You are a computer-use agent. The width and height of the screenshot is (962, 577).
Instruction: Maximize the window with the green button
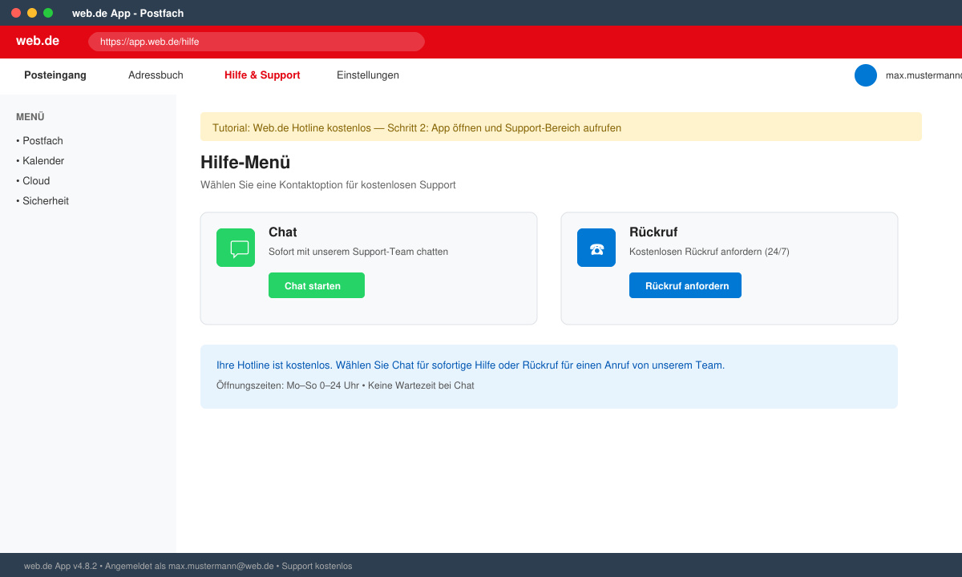point(48,13)
